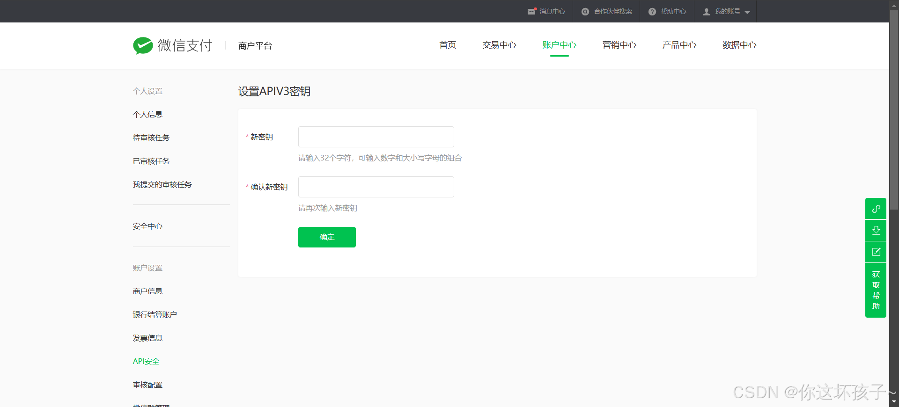
Task: Open 安全中心 in sidebar
Action: (x=147, y=226)
